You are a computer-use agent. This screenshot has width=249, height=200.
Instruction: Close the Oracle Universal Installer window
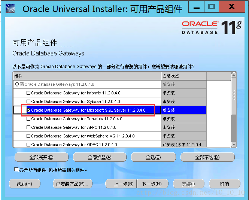tap(232, 7)
